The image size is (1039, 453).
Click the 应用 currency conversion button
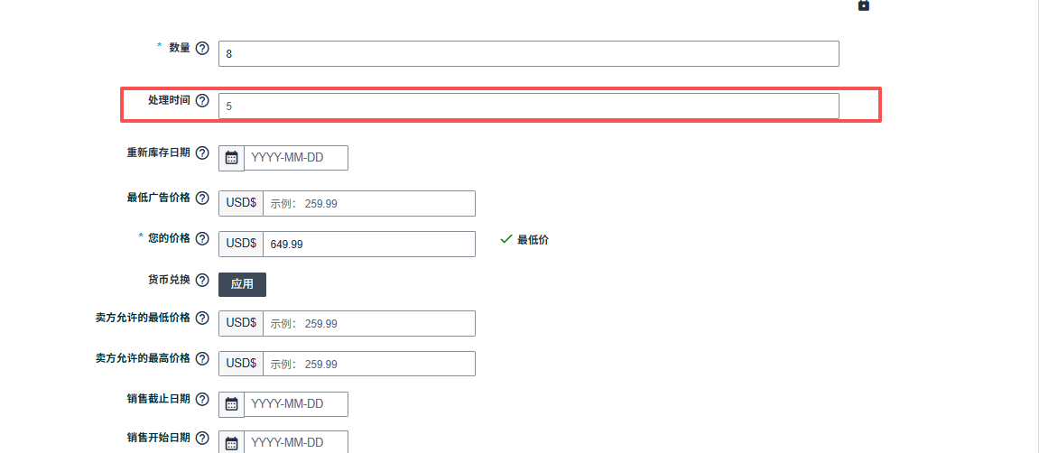click(242, 284)
